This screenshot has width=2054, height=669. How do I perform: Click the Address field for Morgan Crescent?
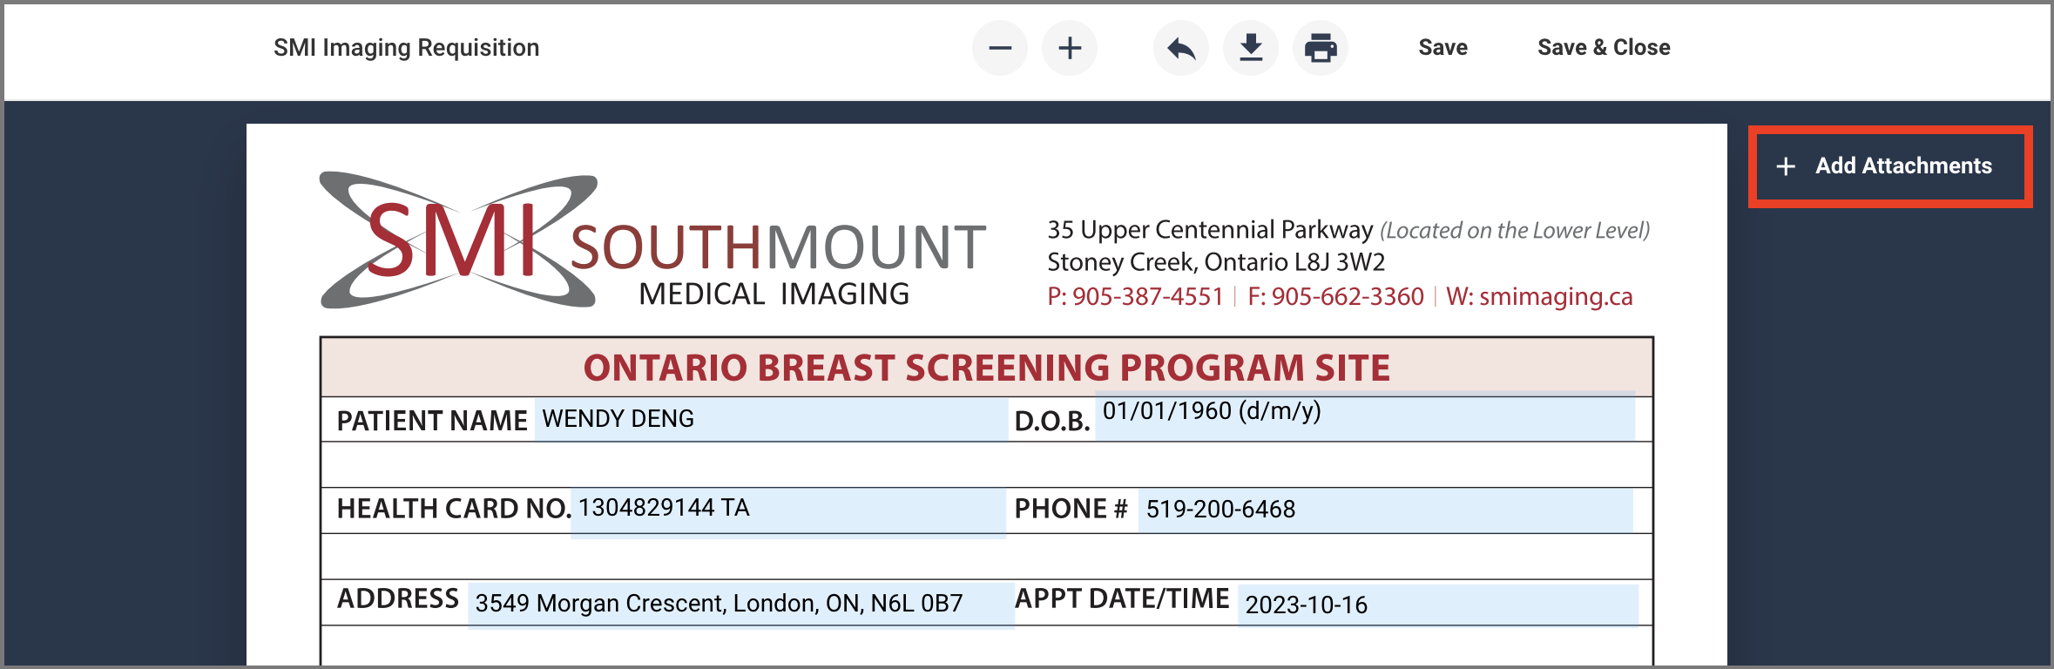click(740, 605)
